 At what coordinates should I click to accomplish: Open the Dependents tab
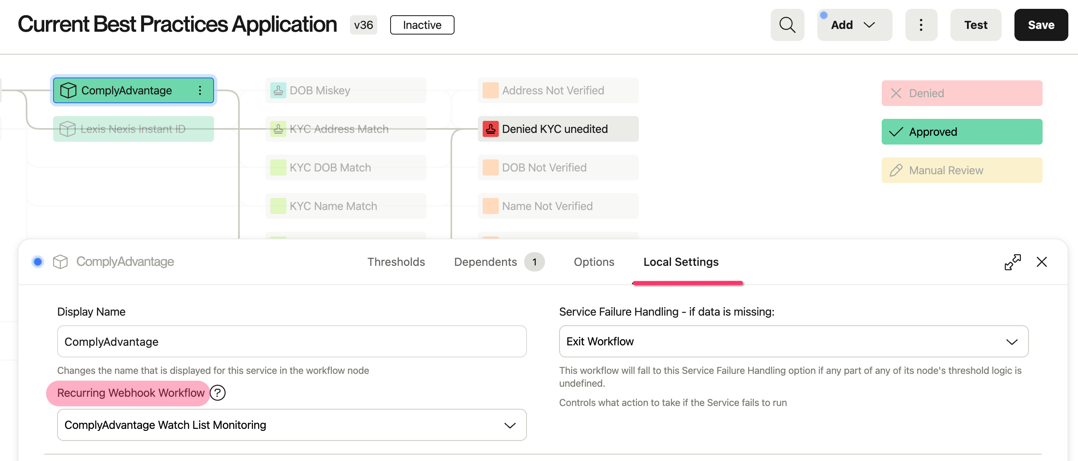click(x=486, y=262)
